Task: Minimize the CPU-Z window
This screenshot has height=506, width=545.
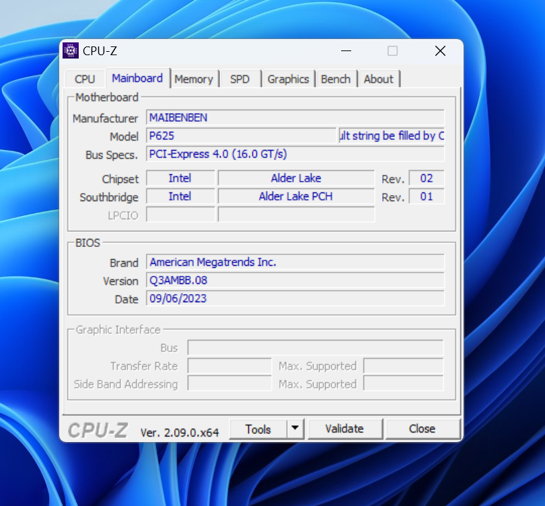Action: (346, 51)
